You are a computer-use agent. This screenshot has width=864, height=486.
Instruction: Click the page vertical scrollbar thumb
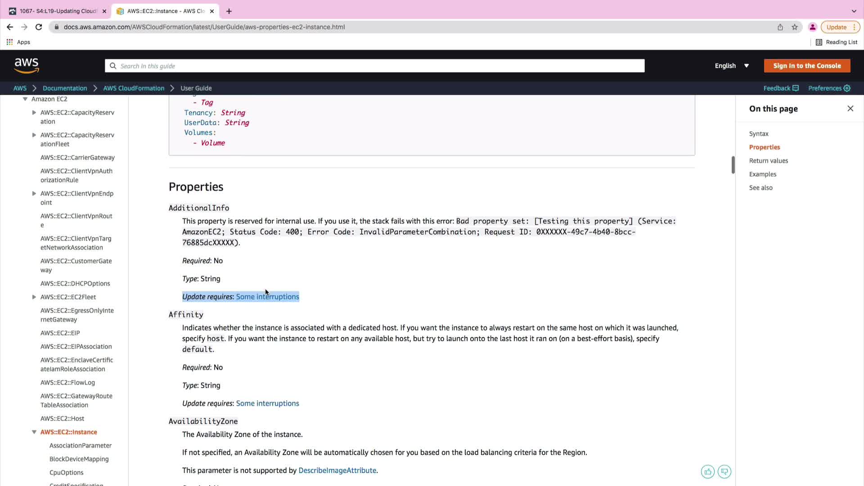(733, 165)
